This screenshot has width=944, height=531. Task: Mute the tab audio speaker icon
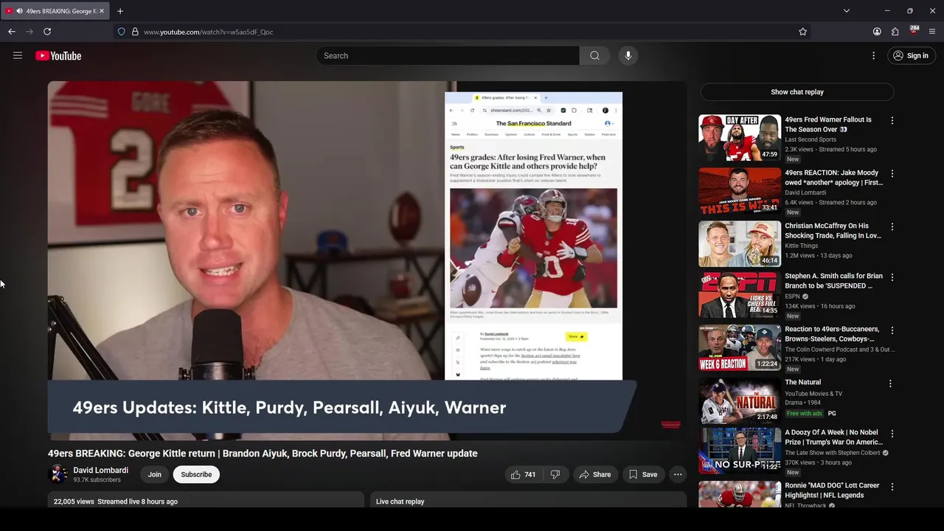[18, 11]
